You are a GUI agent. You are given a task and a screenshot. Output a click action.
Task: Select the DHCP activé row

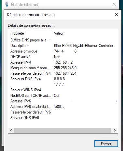(x=63, y=57)
